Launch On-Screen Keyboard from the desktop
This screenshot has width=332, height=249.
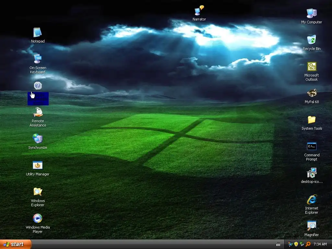point(38,64)
